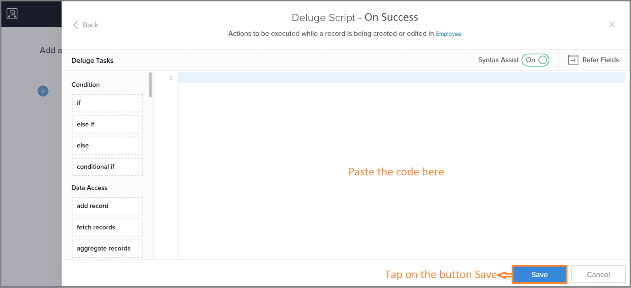
Task: Cancel the script editing
Action: pos(598,275)
